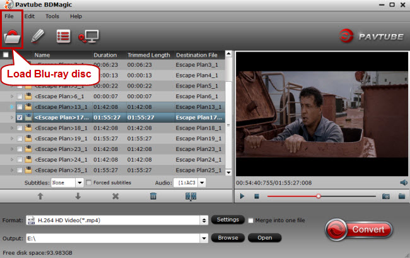
Task: Check the Escape Plan 24_1 checkbox
Action: pyautogui.click(x=20, y=160)
